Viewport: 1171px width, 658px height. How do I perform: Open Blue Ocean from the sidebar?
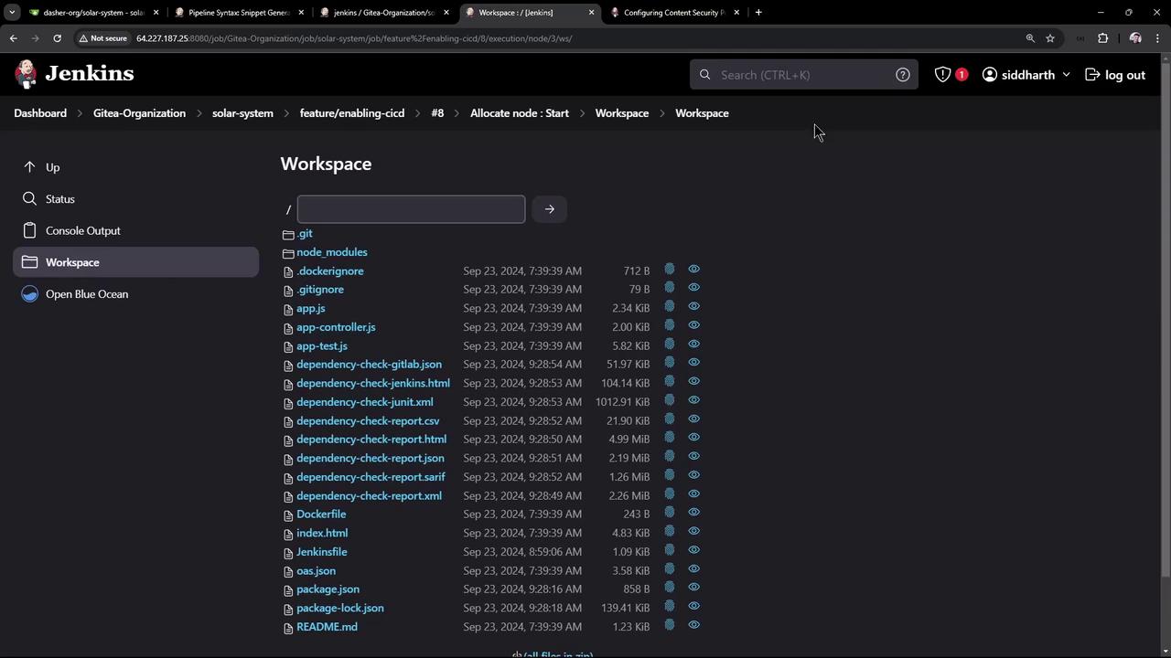pos(87,294)
